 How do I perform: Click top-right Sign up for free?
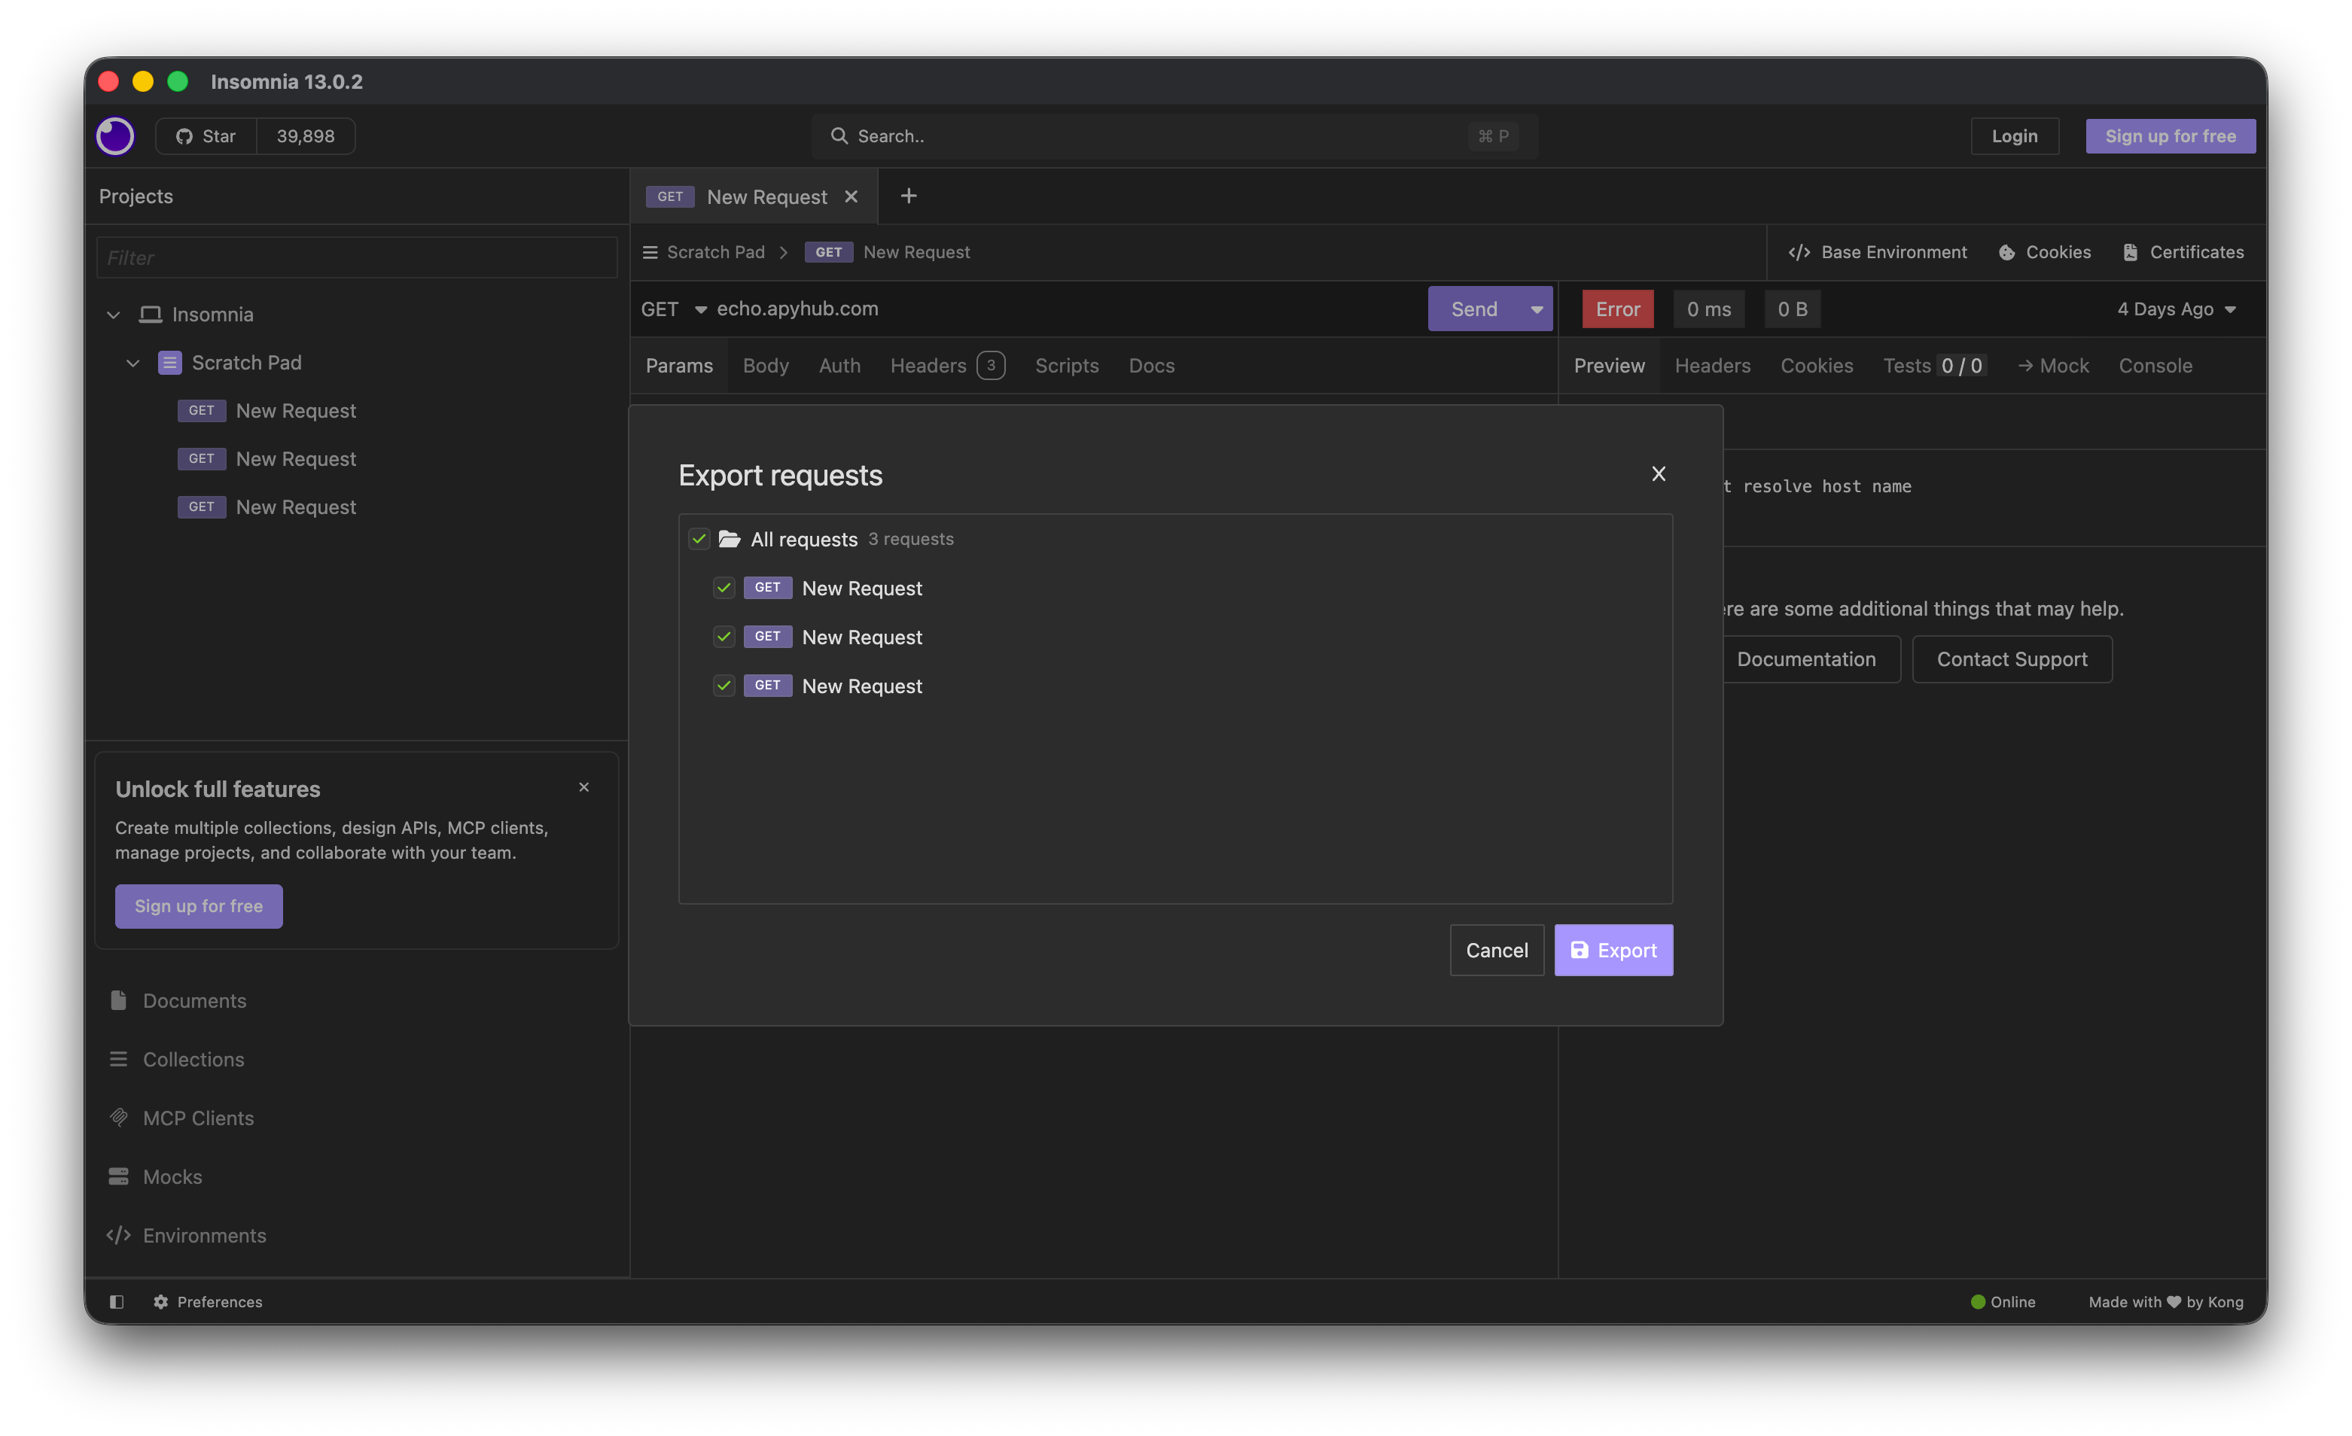2170,136
